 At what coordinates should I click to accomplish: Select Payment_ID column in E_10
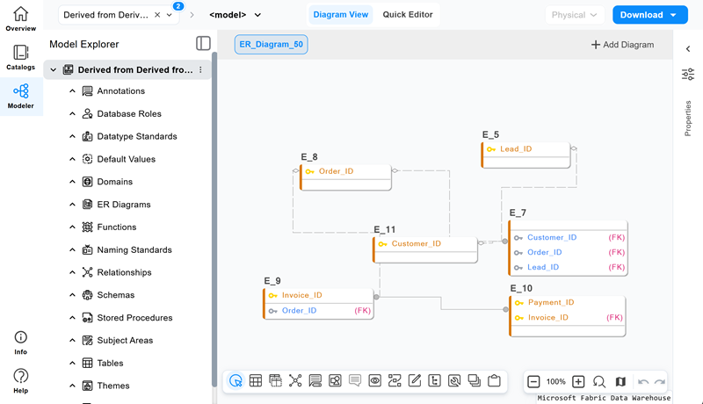pyautogui.click(x=551, y=302)
